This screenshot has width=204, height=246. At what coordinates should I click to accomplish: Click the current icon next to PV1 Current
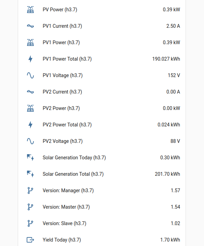click(x=30, y=26)
